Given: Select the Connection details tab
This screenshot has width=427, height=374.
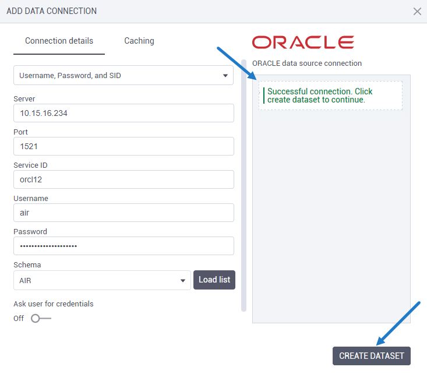Looking at the screenshot, I should coord(59,41).
